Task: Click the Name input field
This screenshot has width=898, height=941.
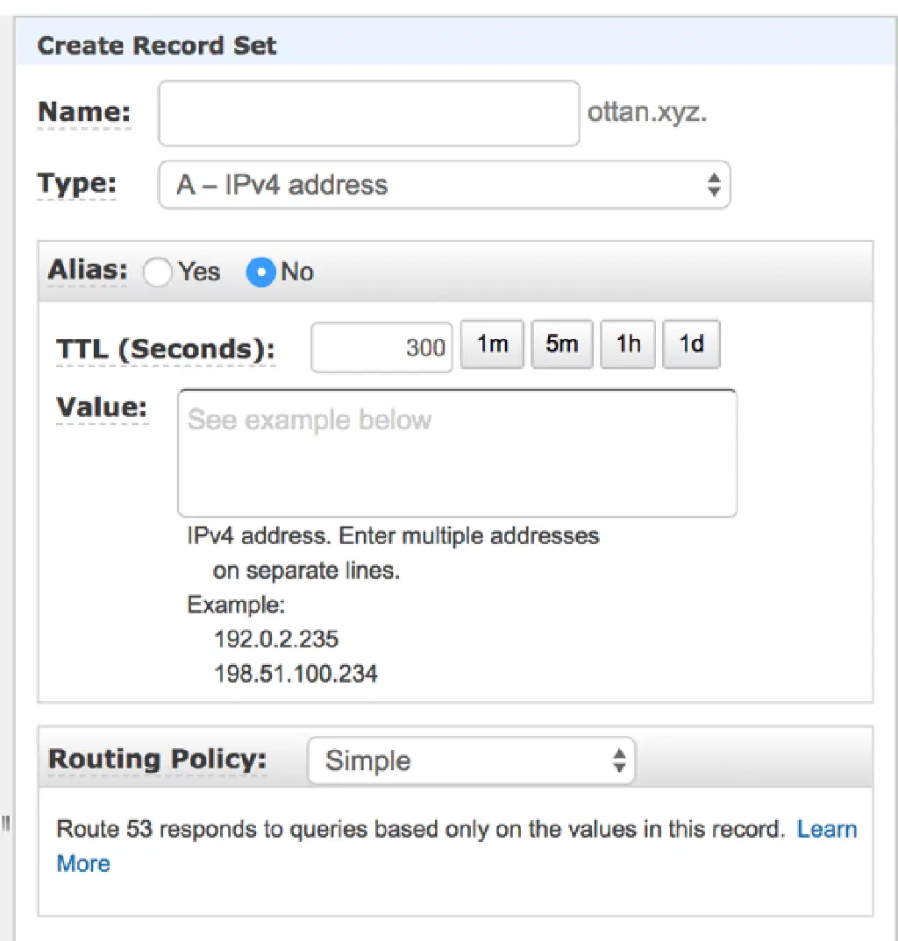Action: [368, 113]
